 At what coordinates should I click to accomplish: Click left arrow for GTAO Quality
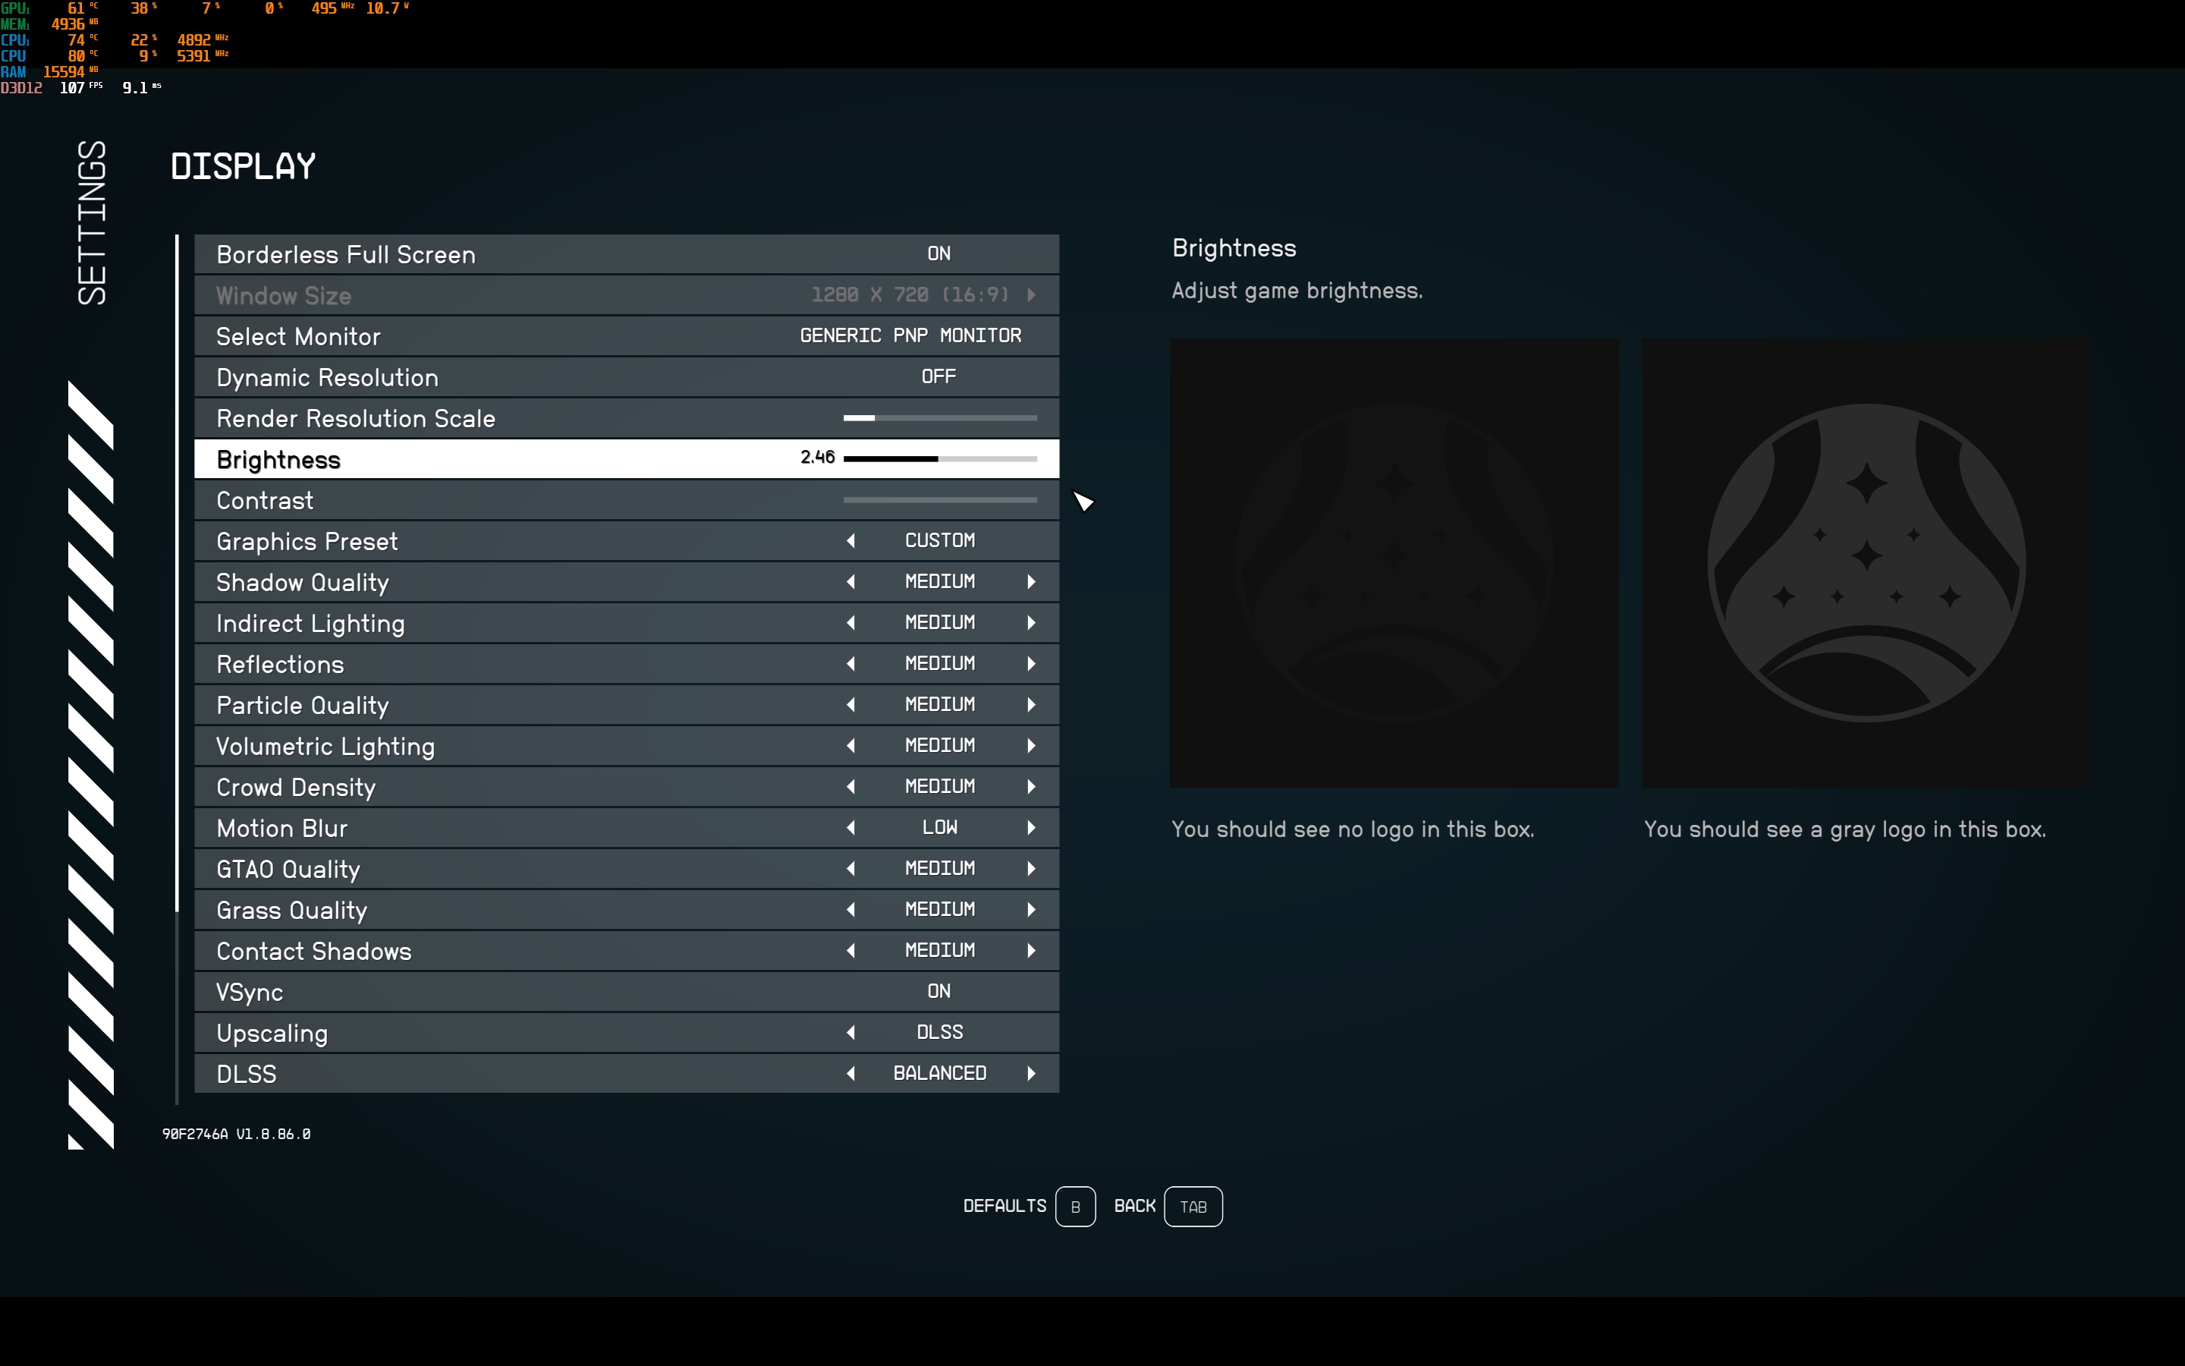pyautogui.click(x=850, y=868)
